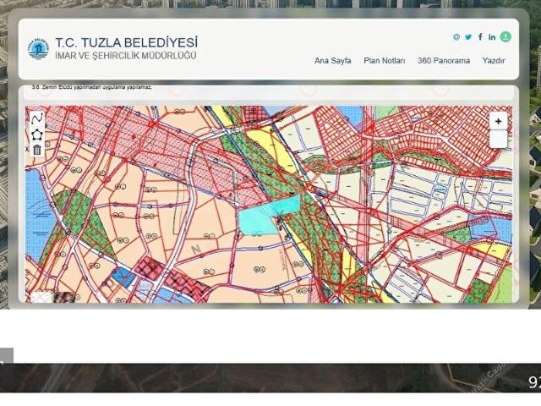Click İMAR VE ŞEHİRCİLİK MÜDÜRLÜĞÜ subtitle
The image size is (541, 406).
click(126, 56)
